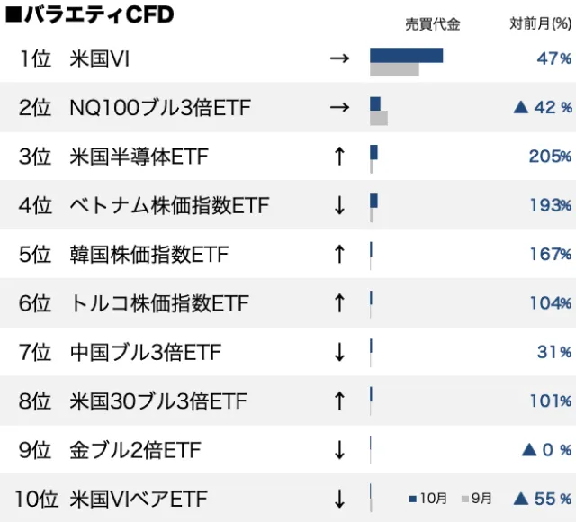
Task: Click the right arrow beside NQ100ブル3倍ETF
Action: coord(339,108)
